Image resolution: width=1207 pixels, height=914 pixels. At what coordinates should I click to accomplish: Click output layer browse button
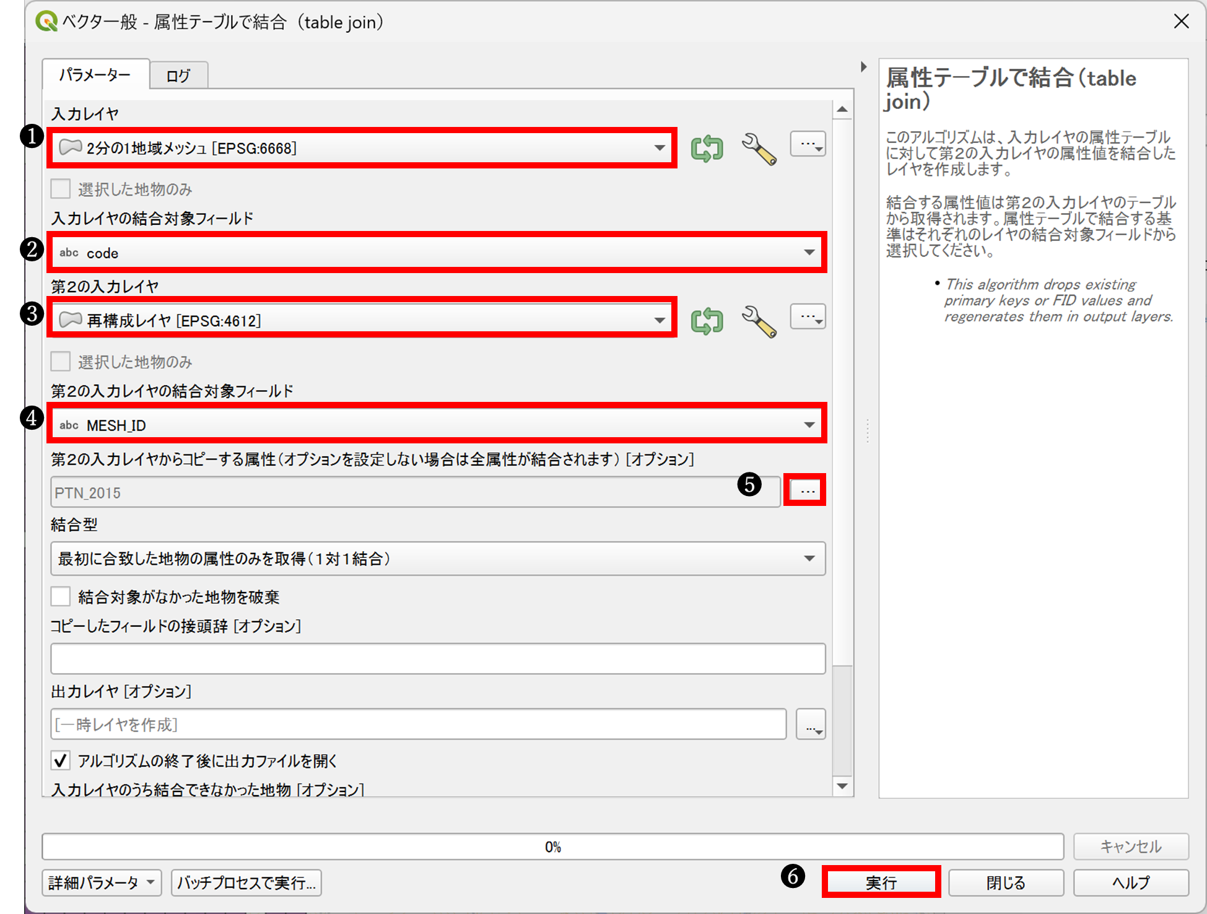point(811,725)
